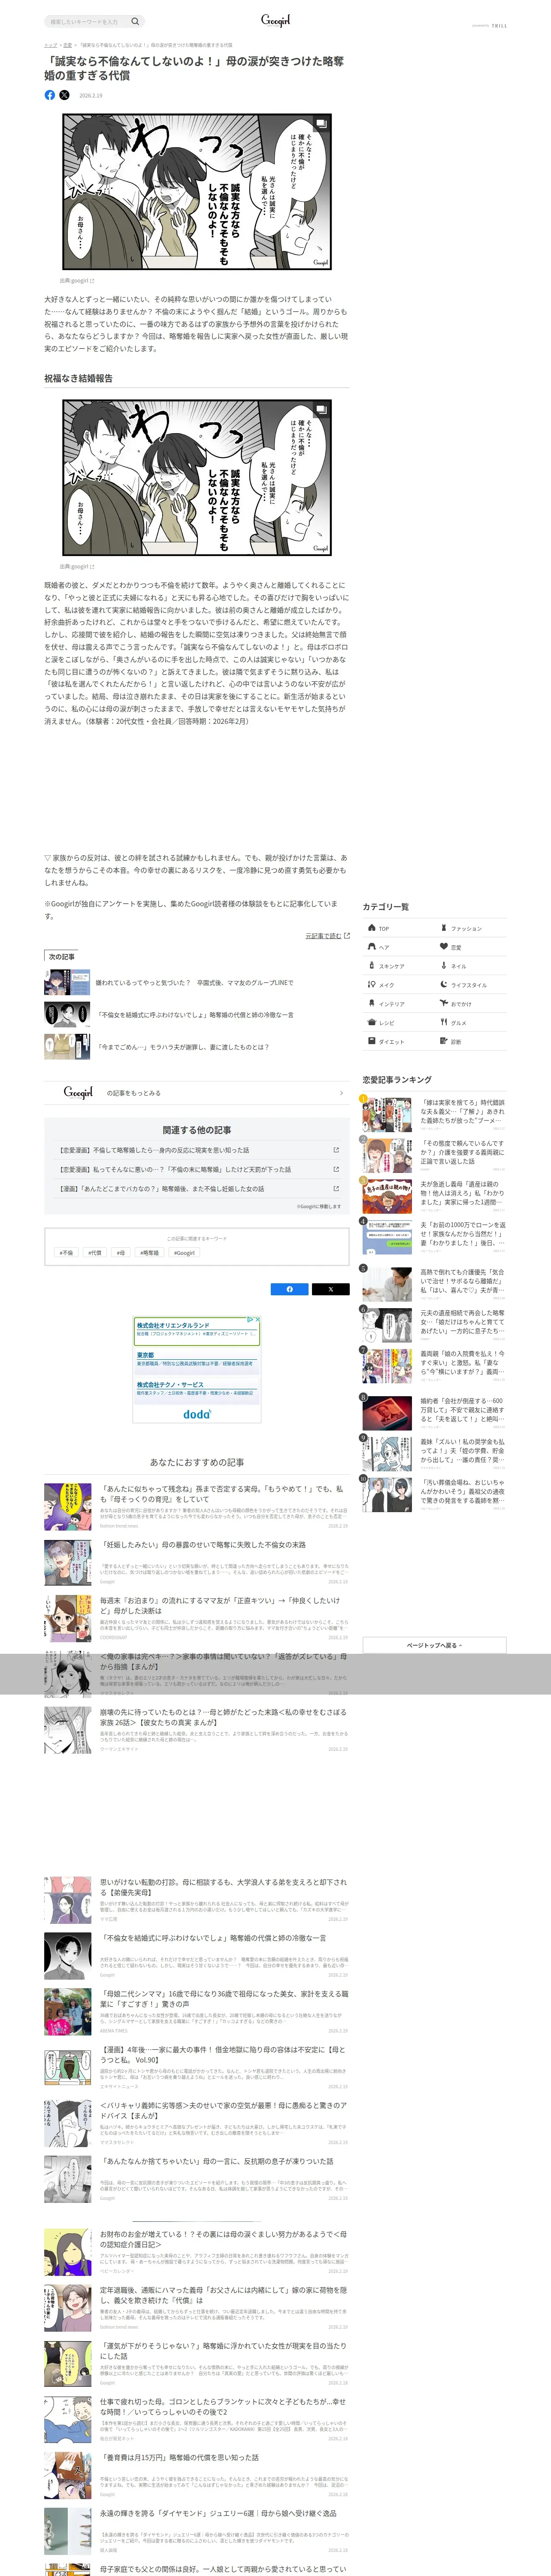This screenshot has width=551, height=2576.
Task: Click the blue Facebook share button
Action: click(290, 1289)
